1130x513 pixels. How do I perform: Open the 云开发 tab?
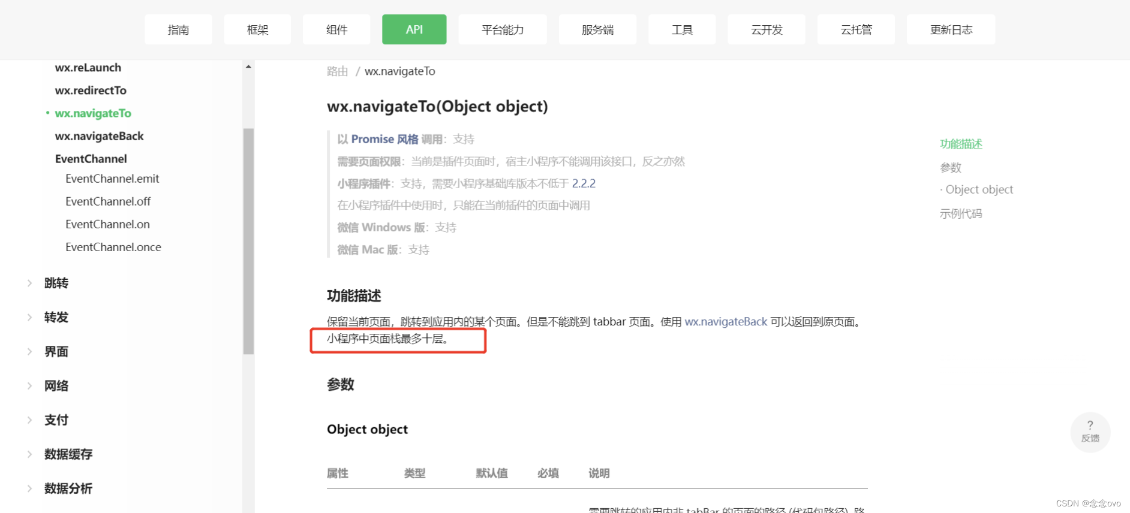pos(767,29)
